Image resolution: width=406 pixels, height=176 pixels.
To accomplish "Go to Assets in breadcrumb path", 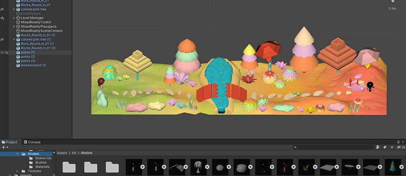I will click(62, 153).
